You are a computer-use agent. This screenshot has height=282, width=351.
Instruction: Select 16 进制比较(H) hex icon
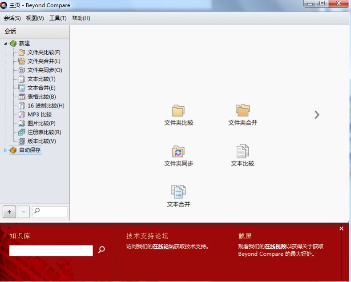[22, 105]
